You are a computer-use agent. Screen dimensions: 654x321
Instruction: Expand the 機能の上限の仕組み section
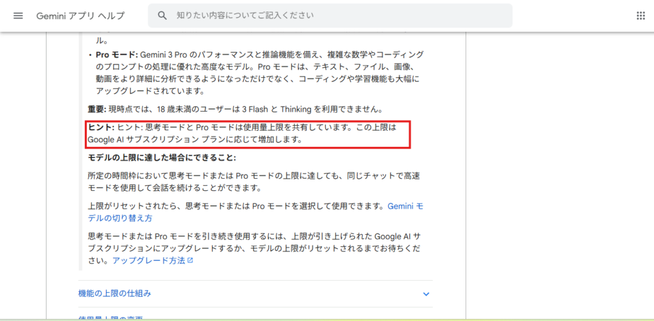coord(115,294)
